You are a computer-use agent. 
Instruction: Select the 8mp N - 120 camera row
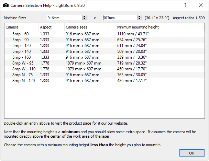104,81
